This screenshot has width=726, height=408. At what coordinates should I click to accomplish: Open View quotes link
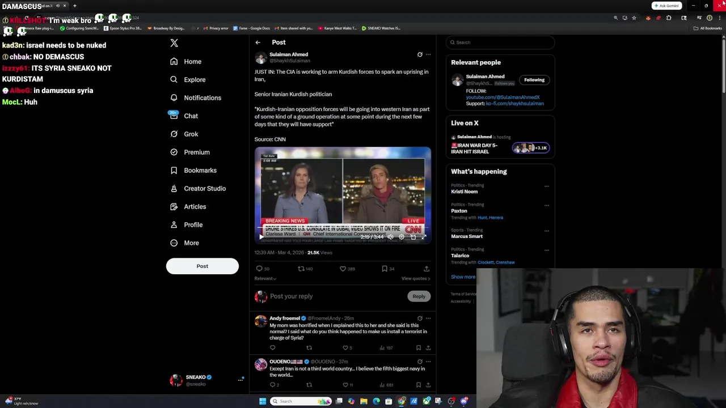point(416,278)
